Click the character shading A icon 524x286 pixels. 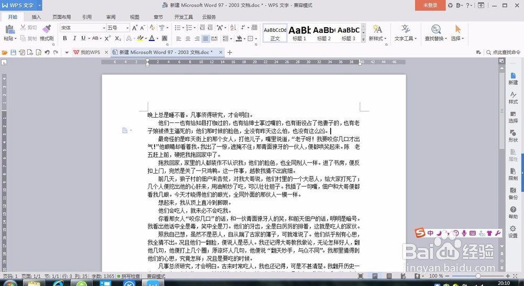coord(165,38)
